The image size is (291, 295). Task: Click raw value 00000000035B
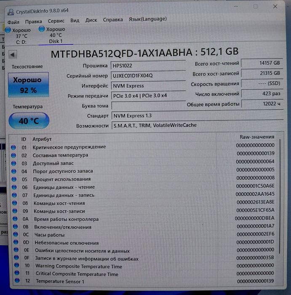tap(255, 258)
